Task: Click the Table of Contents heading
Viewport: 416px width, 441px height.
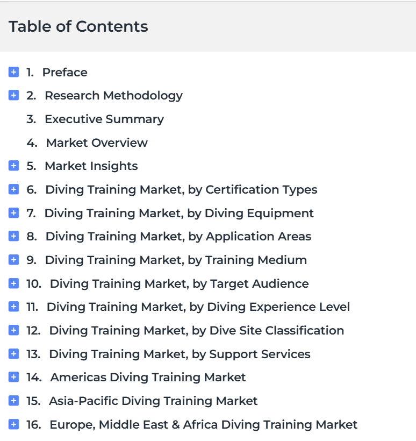Action: 78,26
